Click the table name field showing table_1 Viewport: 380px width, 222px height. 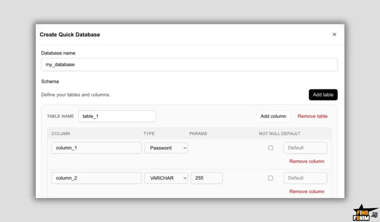(x=117, y=116)
